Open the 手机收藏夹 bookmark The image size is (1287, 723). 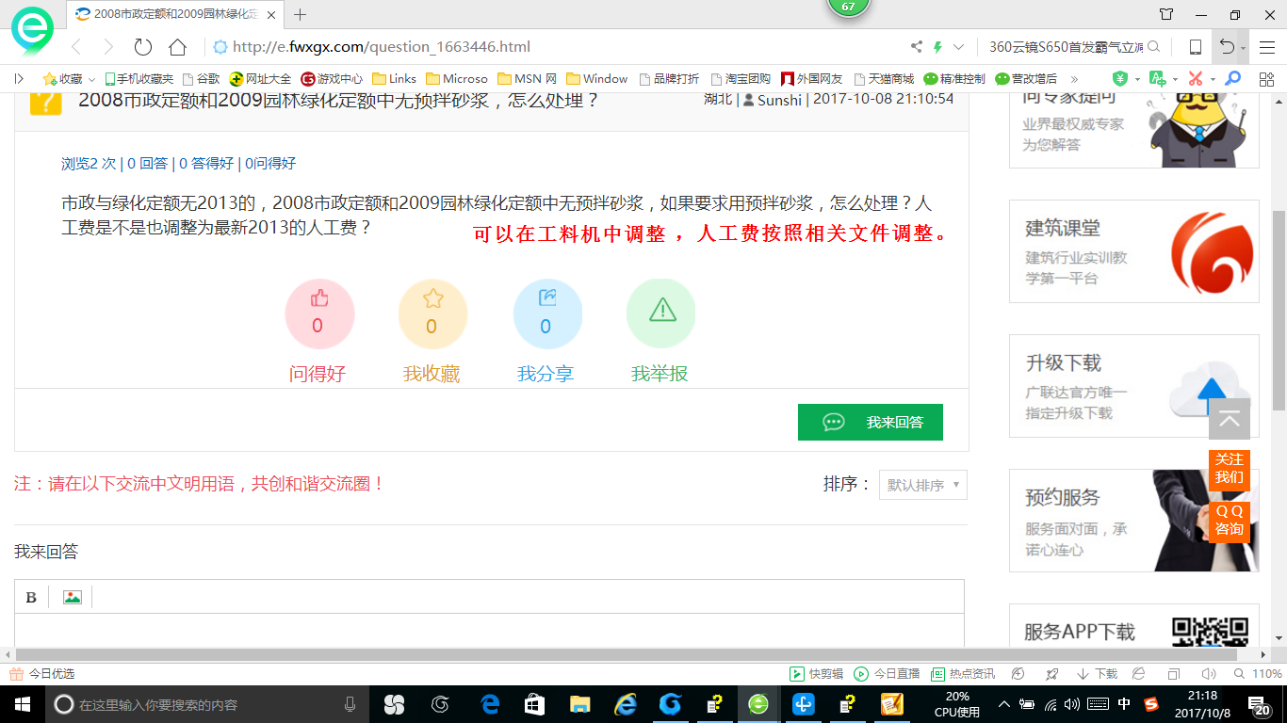[x=139, y=79]
